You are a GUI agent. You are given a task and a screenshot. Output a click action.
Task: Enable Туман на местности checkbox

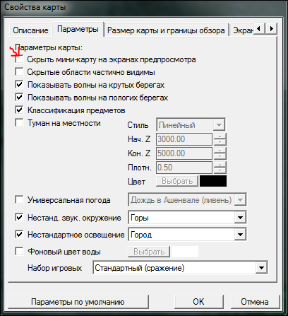[x=19, y=122]
